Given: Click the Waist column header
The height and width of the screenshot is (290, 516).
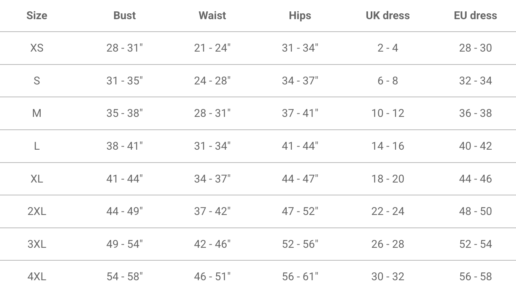Looking at the screenshot, I should (212, 16).
